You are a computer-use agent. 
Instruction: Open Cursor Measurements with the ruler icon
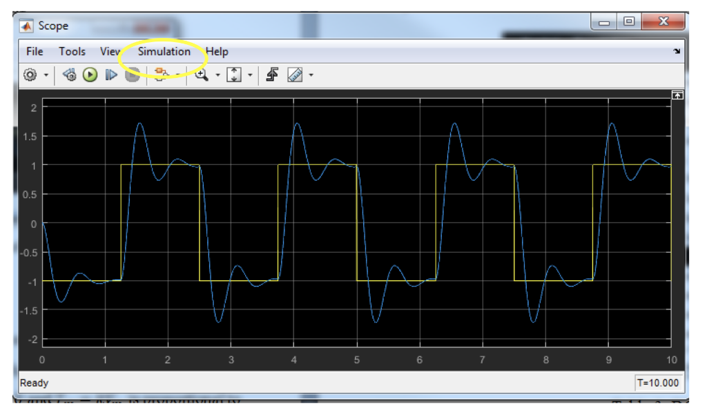pos(293,75)
